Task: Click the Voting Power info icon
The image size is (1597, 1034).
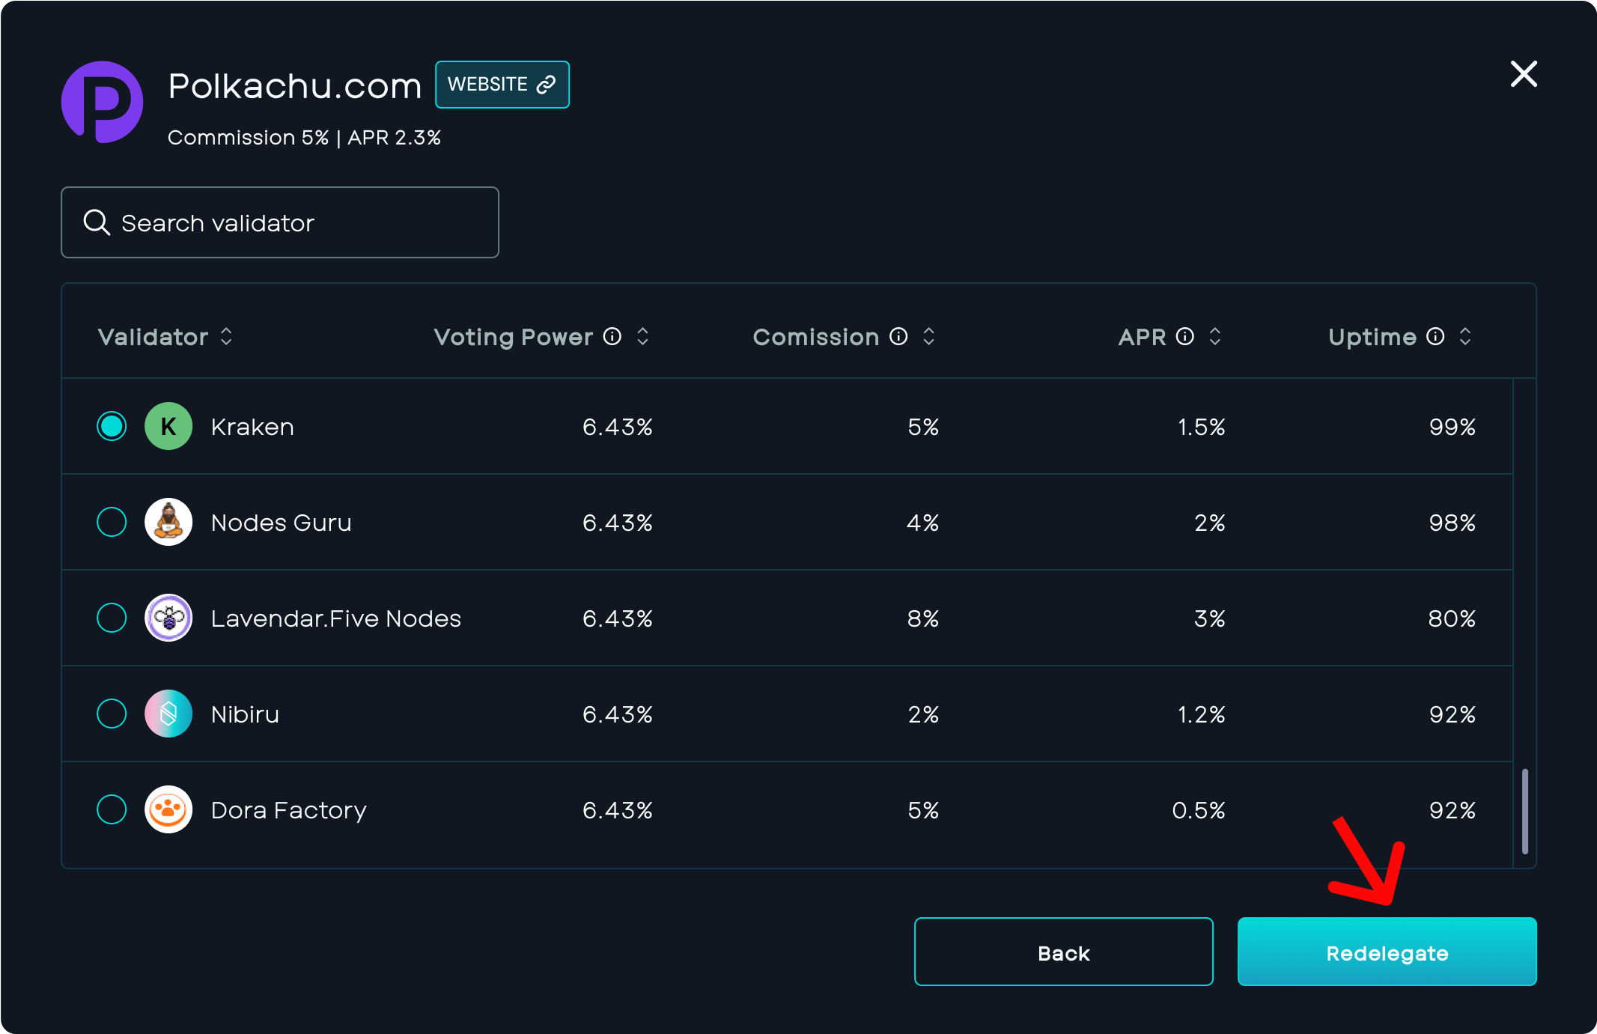Action: click(612, 337)
